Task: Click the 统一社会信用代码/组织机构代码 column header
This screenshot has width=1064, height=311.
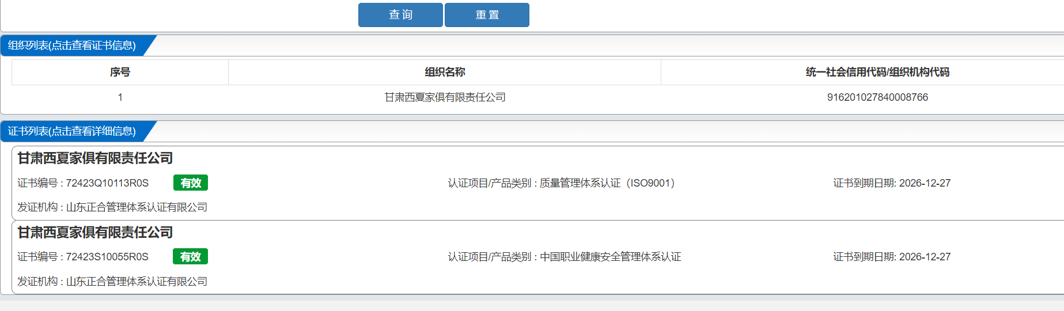Action: point(877,72)
